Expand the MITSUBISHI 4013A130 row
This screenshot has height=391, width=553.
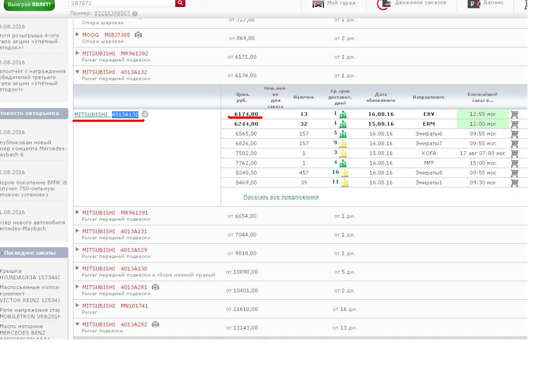pyautogui.click(x=77, y=268)
